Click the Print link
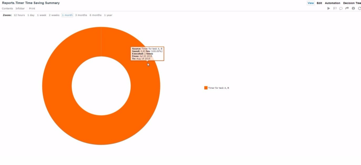The image size is (361, 165). 32,8
